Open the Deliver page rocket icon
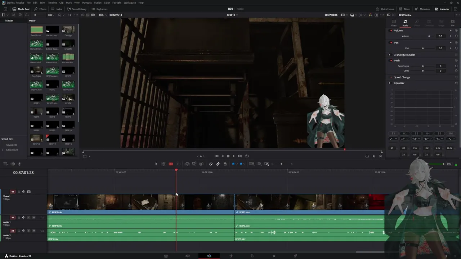The width and height of the screenshot is (461, 259). tap(295, 256)
